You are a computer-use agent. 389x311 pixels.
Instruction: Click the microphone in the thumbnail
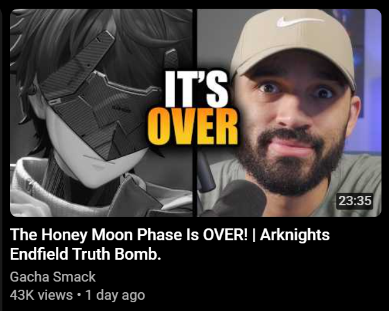pos(238,199)
